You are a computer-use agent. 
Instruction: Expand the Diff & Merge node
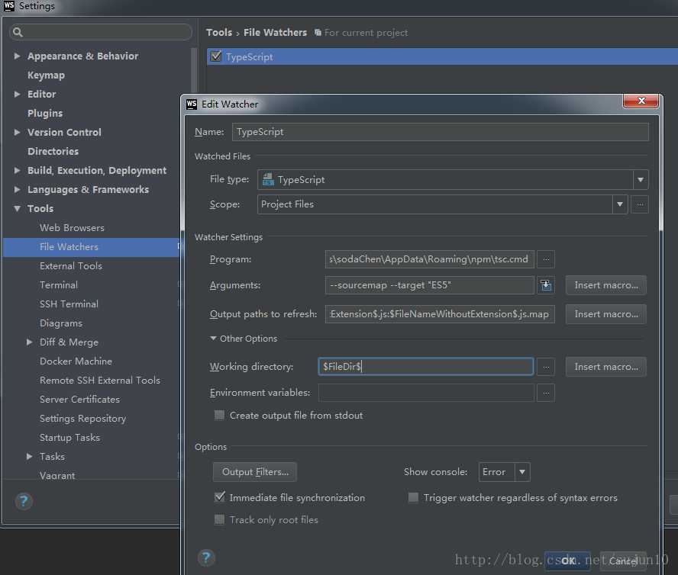click(29, 342)
